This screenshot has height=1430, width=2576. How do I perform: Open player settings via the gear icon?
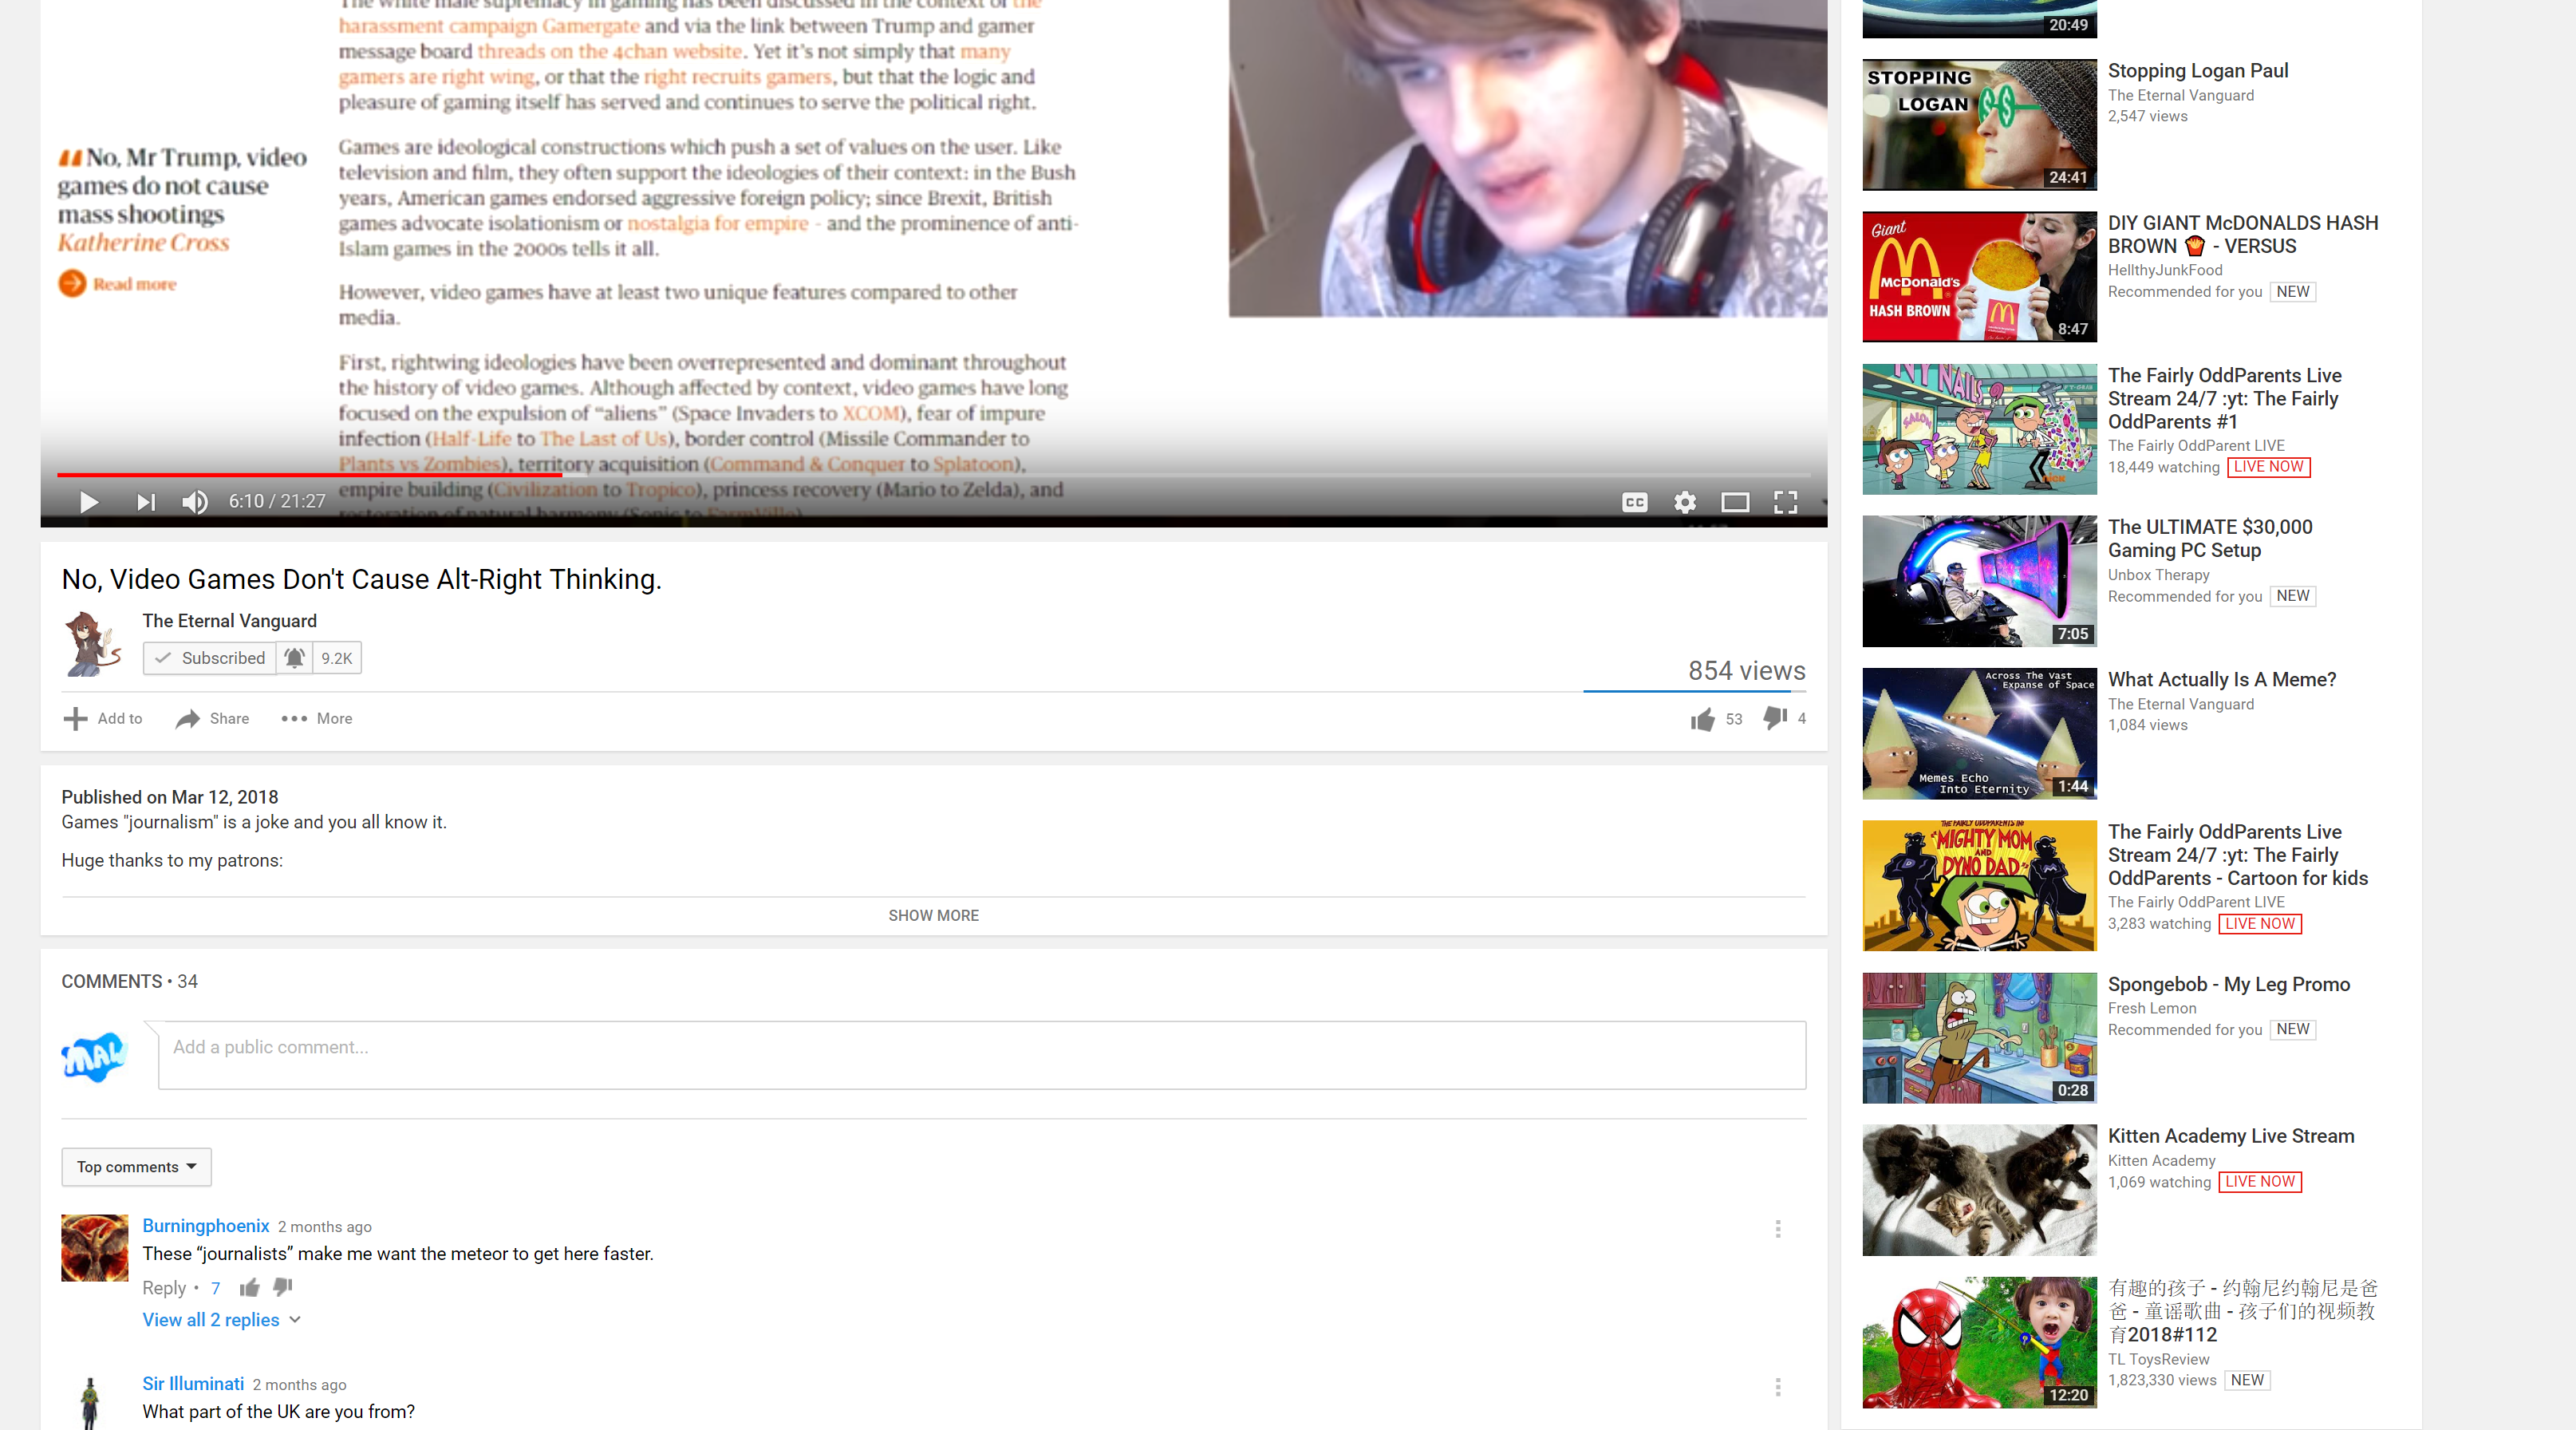1685,502
